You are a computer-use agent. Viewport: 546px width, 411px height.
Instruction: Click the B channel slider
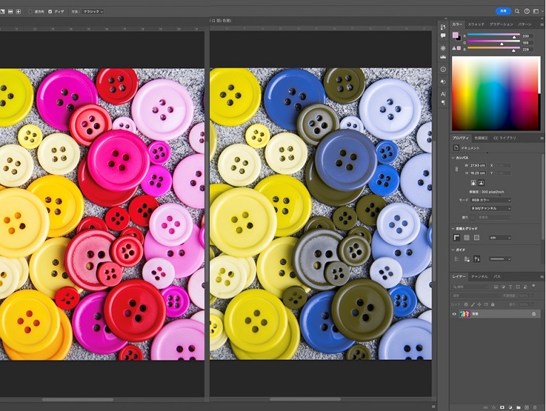pos(494,49)
